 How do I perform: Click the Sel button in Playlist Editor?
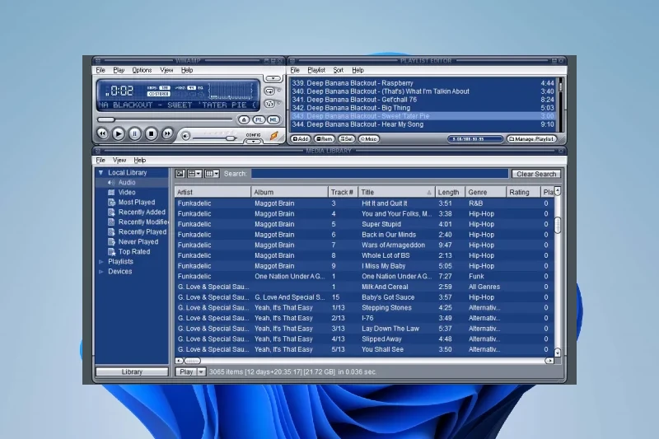pos(347,139)
